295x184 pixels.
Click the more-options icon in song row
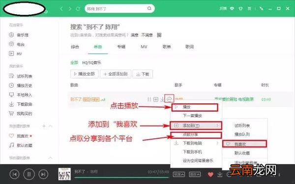coord(169,99)
